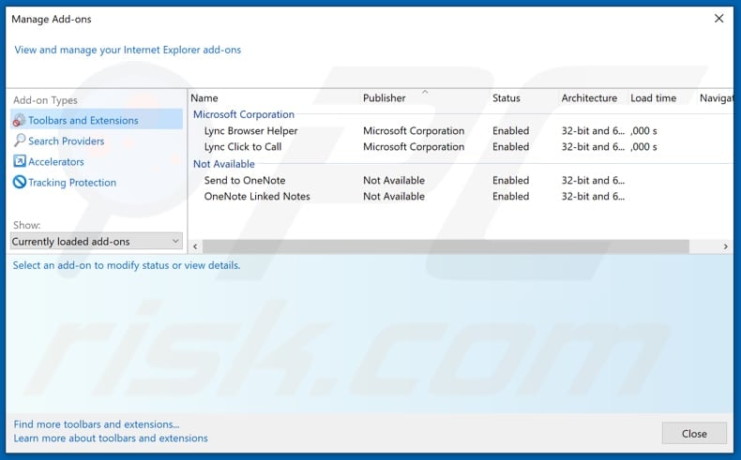Image resolution: width=741 pixels, height=460 pixels.
Task: Select Accelerators add-on type
Action: (56, 162)
